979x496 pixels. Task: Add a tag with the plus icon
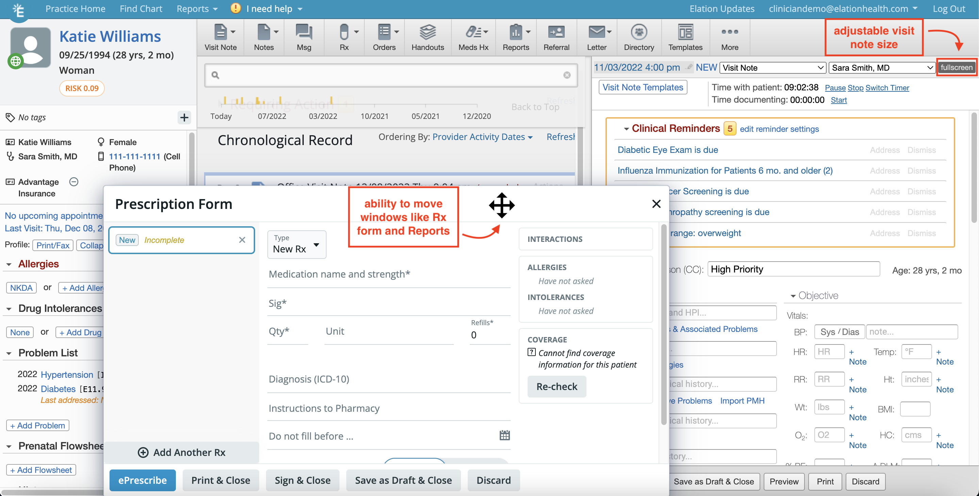coord(184,117)
